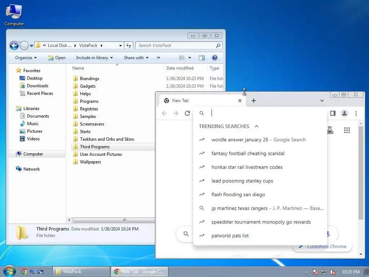Click the Explorer search magnifier icon
The width and height of the screenshot is (369, 277).
click(218, 45)
